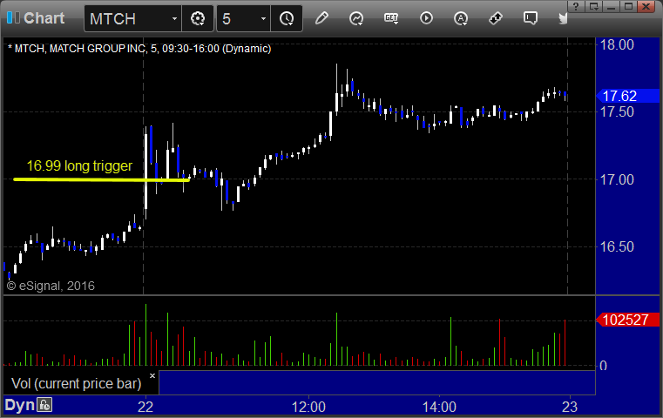Expand the MTCH symbol dropdown arrow
663x418 pixels.
click(174, 18)
